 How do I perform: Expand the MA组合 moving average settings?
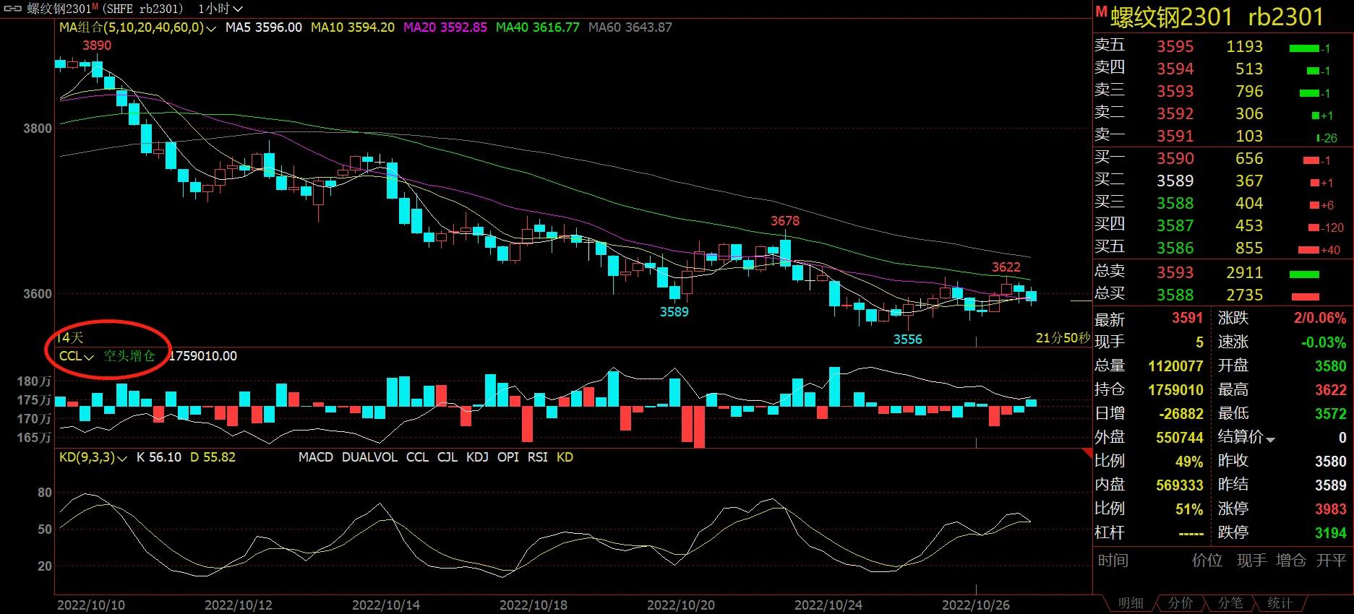[x=137, y=28]
